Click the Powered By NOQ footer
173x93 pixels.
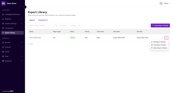[8, 91]
